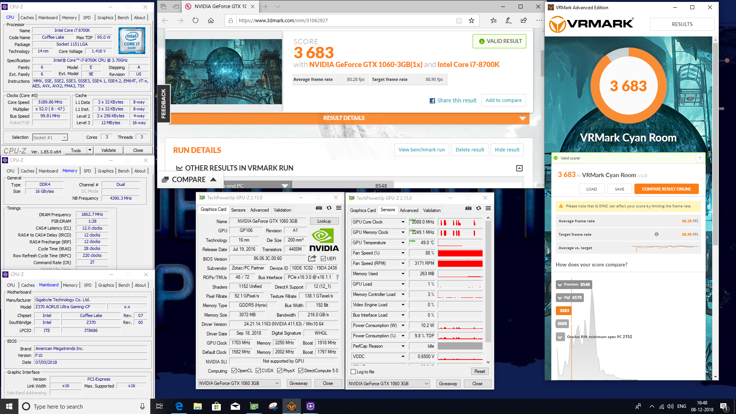This screenshot has width=736, height=414.
Task: Open the GPU Temperature sensor dropdown
Action: 403,243
